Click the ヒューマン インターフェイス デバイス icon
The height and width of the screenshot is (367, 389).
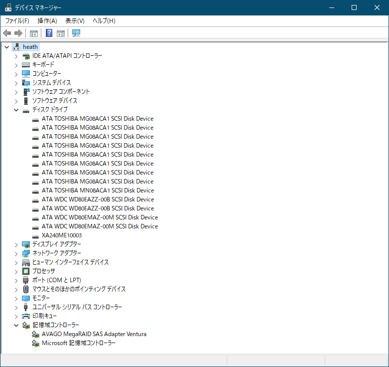pos(26,262)
